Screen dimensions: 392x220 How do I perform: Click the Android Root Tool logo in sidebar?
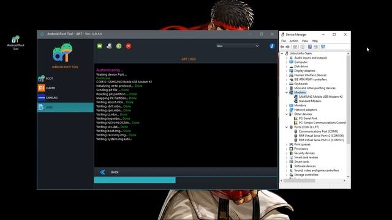coord(62,53)
